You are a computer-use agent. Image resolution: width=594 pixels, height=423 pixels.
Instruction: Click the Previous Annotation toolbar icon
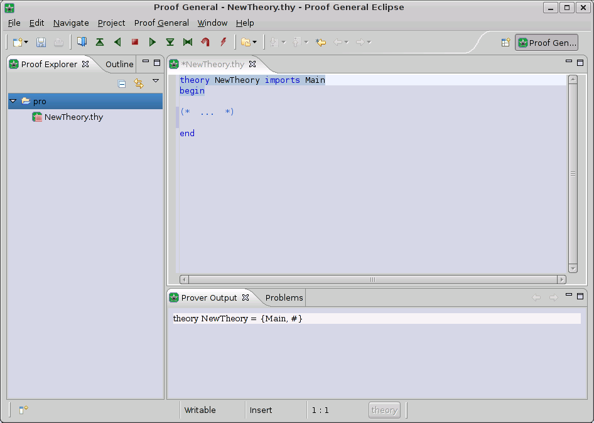coord(296,42)
